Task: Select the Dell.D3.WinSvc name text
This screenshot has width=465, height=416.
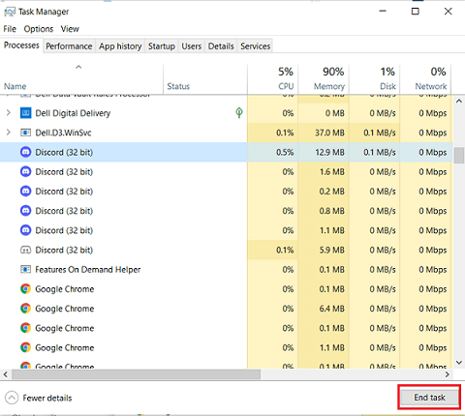Action: point(63,133)
